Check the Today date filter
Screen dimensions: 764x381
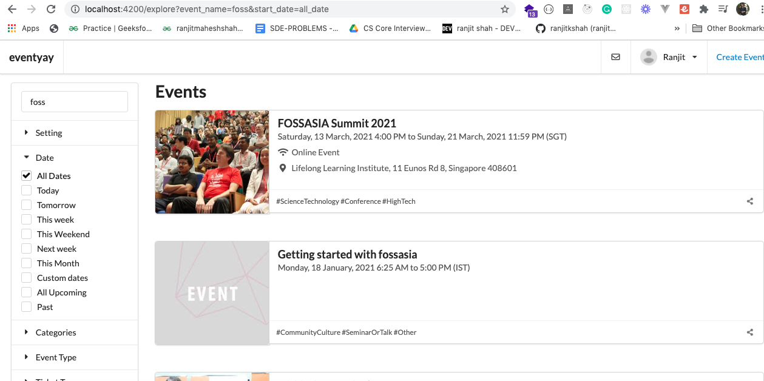pyautogui.click(x=26, y=190)
